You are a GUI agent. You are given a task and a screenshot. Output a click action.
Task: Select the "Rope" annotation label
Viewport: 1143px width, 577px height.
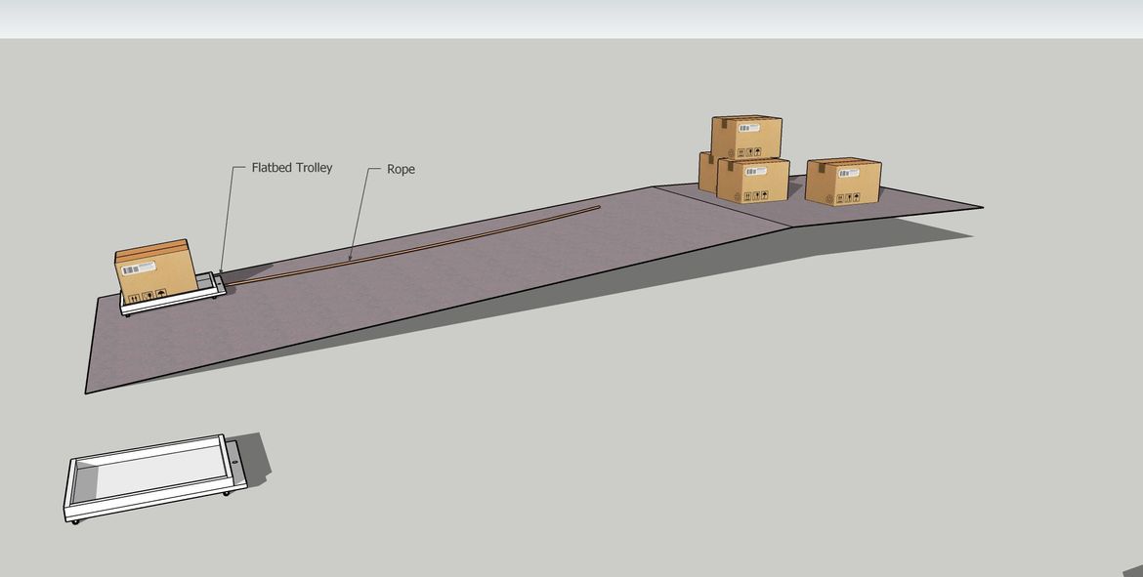click(401, 170)
